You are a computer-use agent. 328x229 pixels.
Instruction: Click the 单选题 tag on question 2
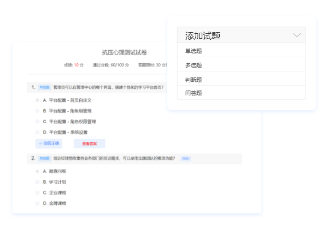pos(44,158)
